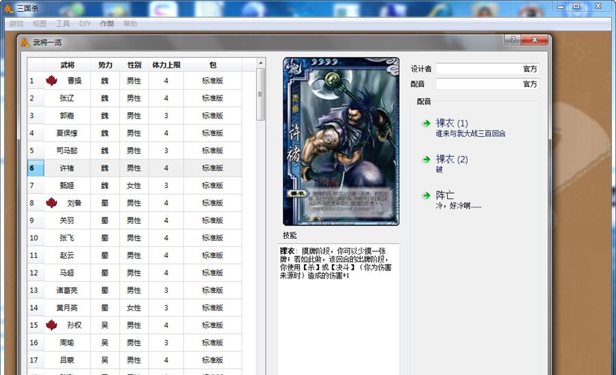
Task: Open the 工具 menu
Action: (62, 24)
